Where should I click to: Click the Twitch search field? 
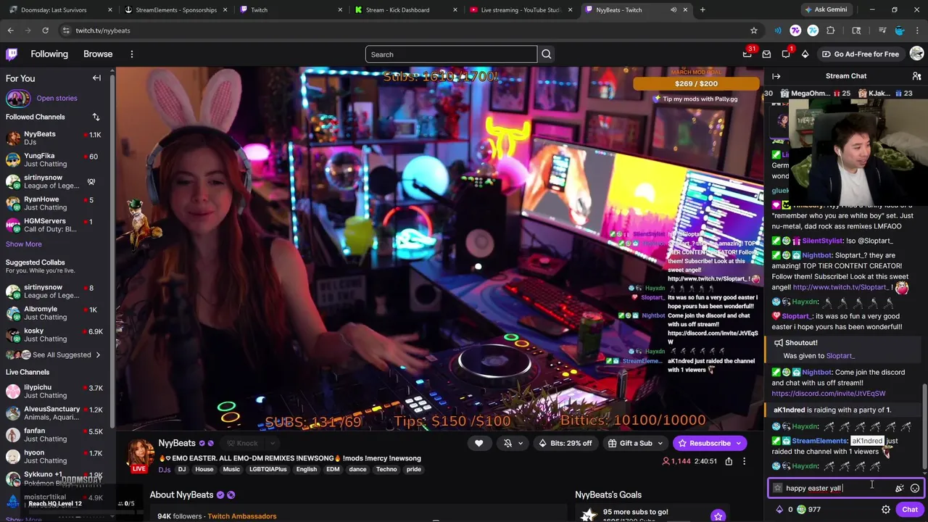coord(451,54)
